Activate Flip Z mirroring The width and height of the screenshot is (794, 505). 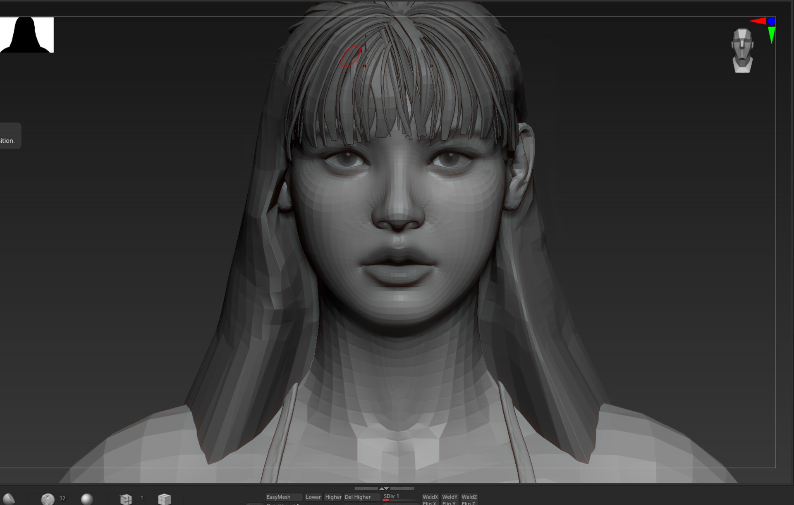pos(469,503)
